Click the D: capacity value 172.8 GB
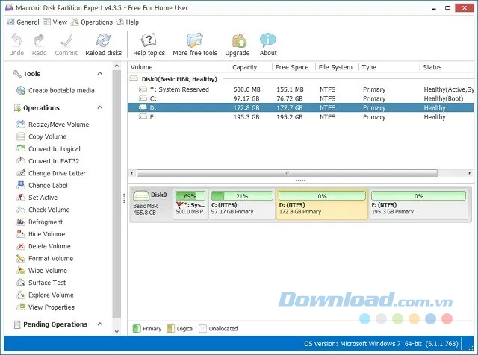Screen dimensions: 478x355 (246, 108)
